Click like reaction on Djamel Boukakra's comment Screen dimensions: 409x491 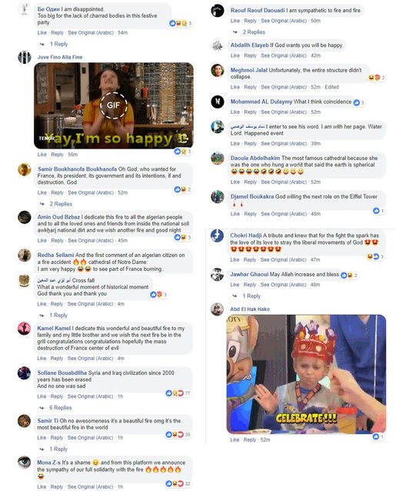pyautogui.click(x=376, y=211)
